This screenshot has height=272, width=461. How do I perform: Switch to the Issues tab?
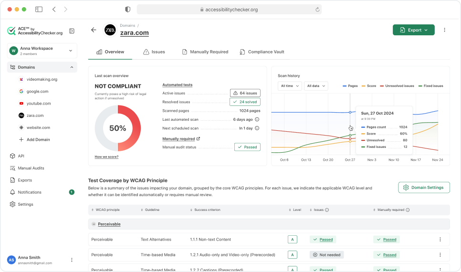(x=154, y=52)
